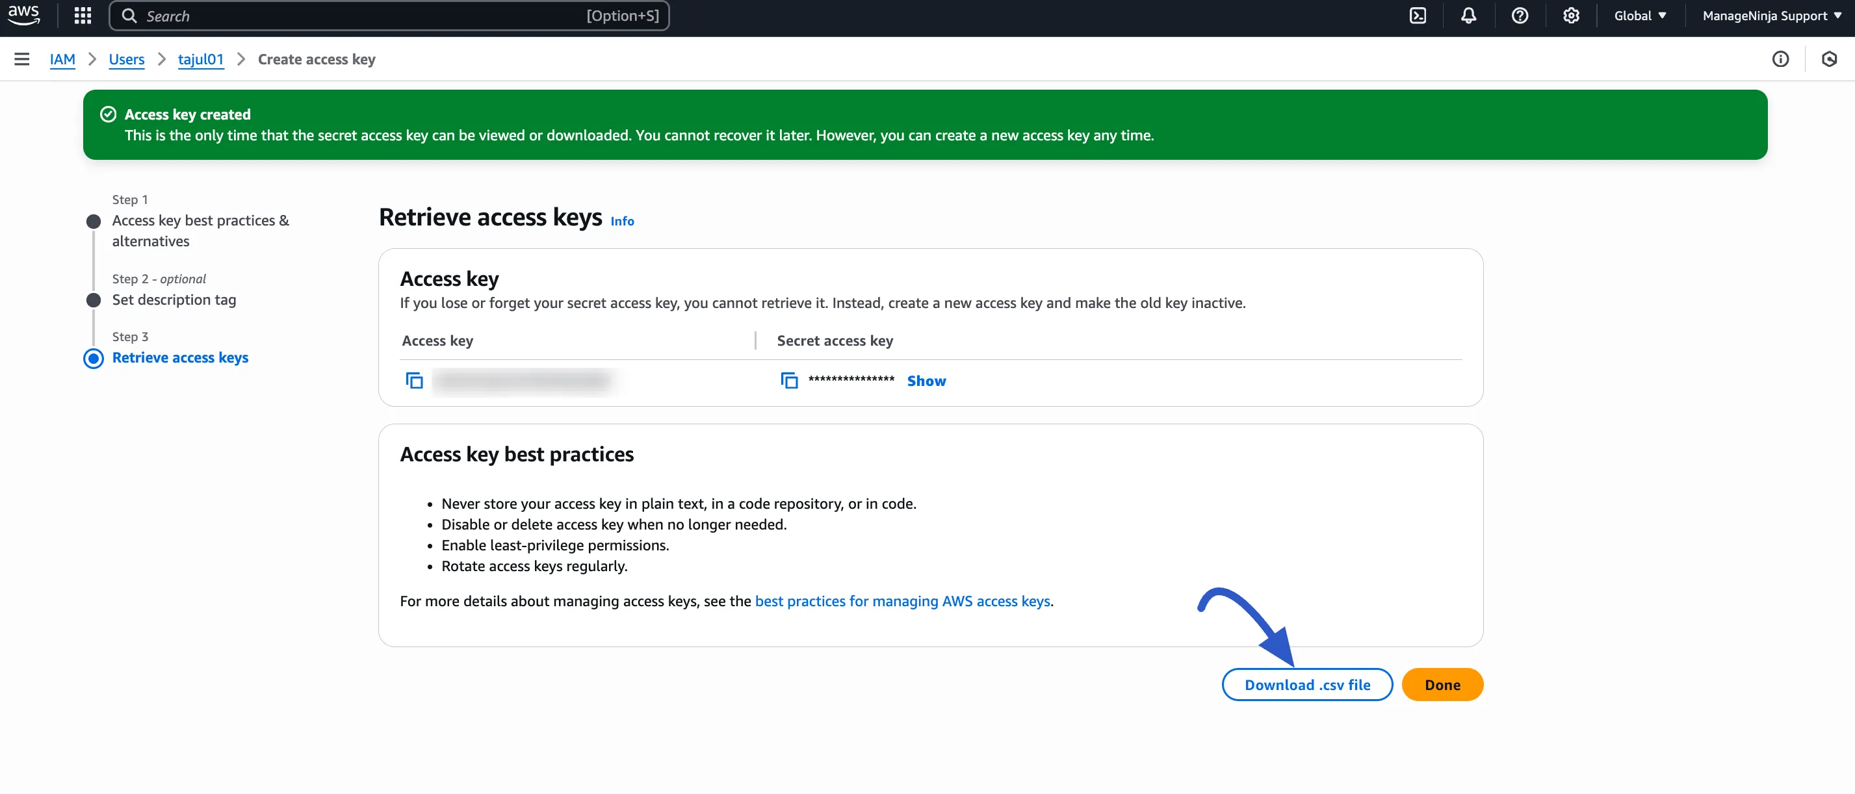Click the Done button

click(x=1442, y=684)
